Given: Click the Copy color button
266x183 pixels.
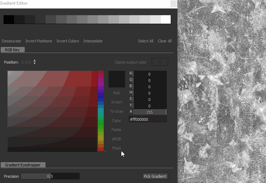Looking at the screenshot, I should 116,120.
